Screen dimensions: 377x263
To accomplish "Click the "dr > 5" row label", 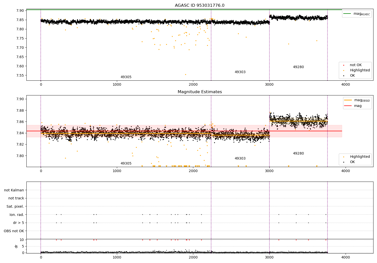I will click(x=19, y=223).
